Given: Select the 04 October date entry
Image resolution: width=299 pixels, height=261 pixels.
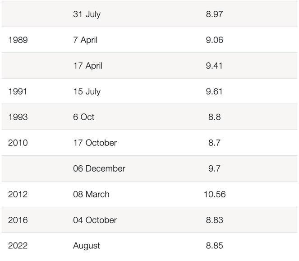Looking at the screenshot, I should coord(95,220).
